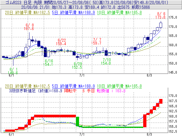Select upper chart legend 20日 終値平滑 MA=162.5

click(27, 13)
